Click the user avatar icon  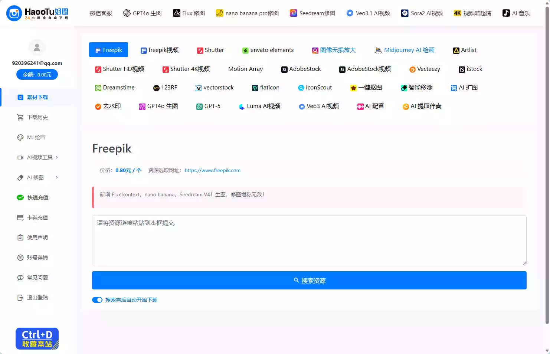point(37,47)
